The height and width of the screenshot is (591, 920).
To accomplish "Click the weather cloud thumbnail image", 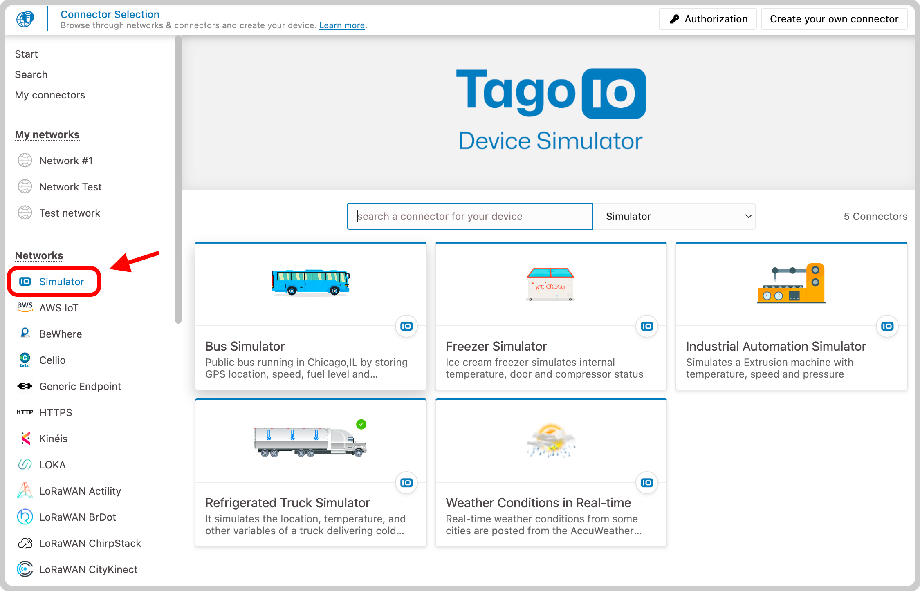I will click(x=551, y=441).
